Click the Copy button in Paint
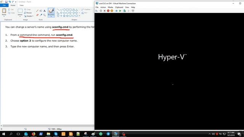Viewport: 244px width, 137px height. (x=11, y=13)
